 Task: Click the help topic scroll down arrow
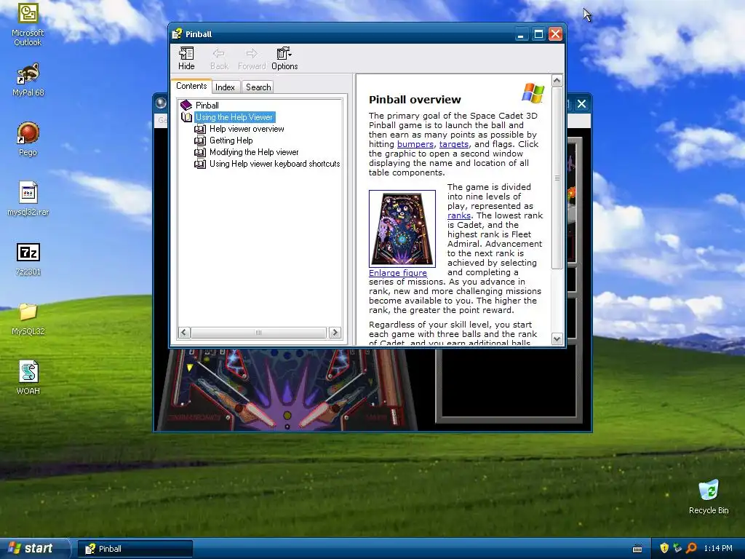coord(557,338)
